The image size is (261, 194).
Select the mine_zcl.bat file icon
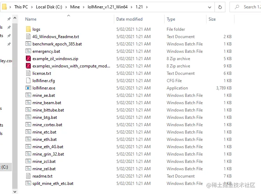coord(28,161)
